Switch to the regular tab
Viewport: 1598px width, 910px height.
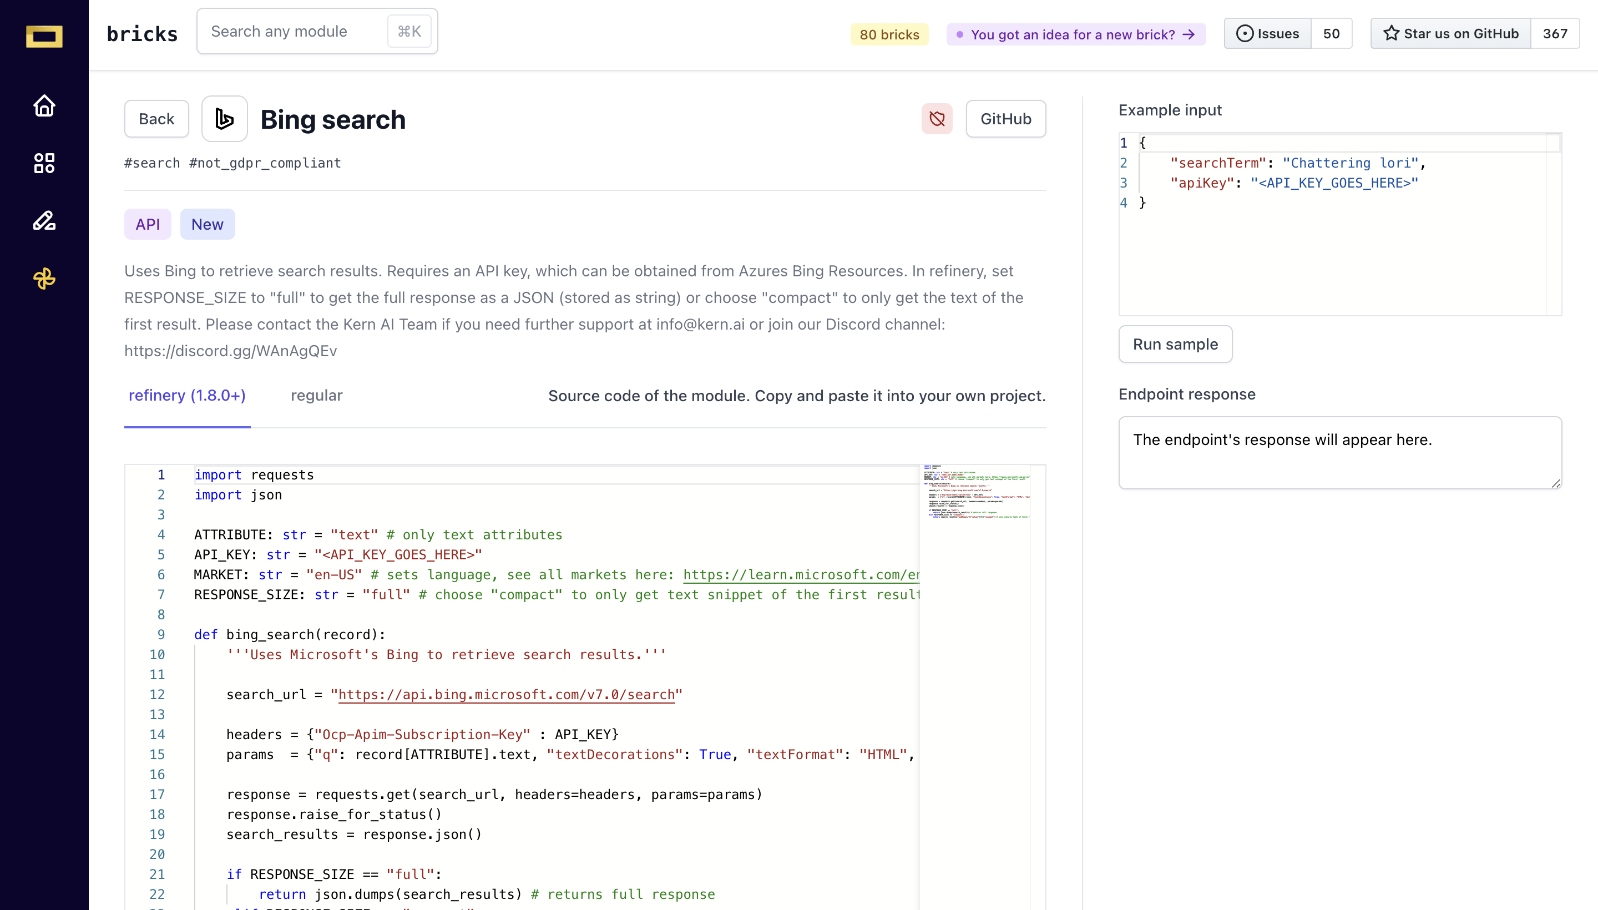coord(316,395)
